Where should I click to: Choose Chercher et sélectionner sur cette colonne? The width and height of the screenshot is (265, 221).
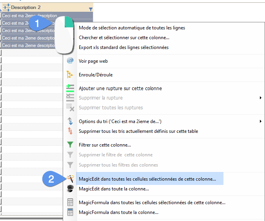tap(124, 38)
